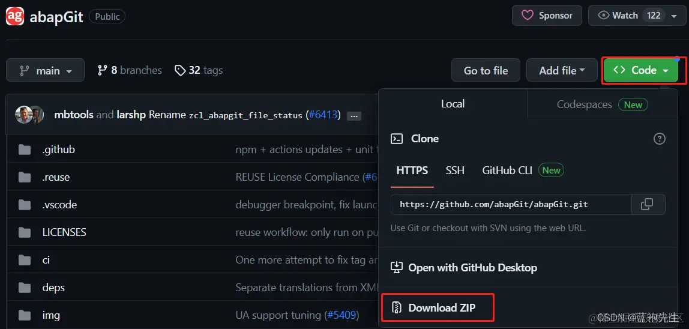
Task: Open the abapGit repository name link
Action: click(x=56, y=17)
